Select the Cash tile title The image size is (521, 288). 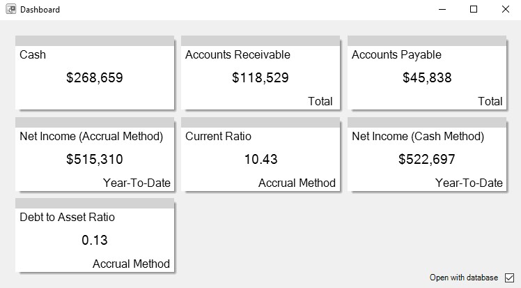coord(33,54)
